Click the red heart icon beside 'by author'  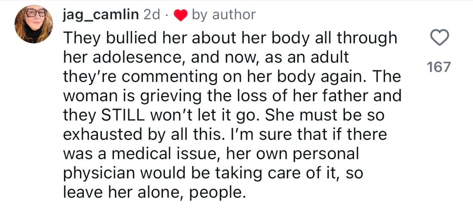tap(180, 15)
